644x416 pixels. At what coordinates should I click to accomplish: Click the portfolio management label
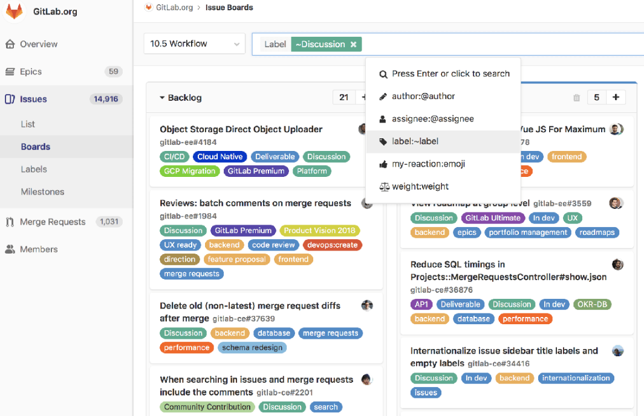528,232
